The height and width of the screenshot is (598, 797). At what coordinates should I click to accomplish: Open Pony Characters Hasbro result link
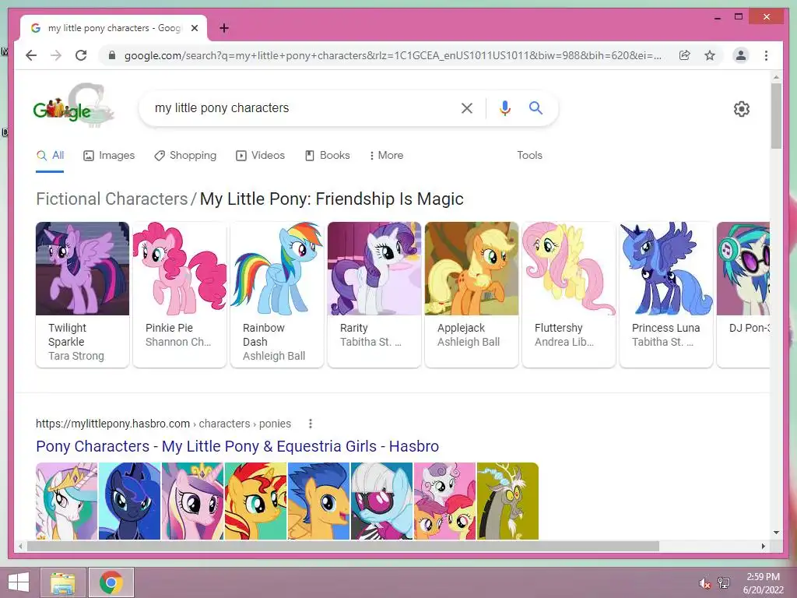coord(237,446)
